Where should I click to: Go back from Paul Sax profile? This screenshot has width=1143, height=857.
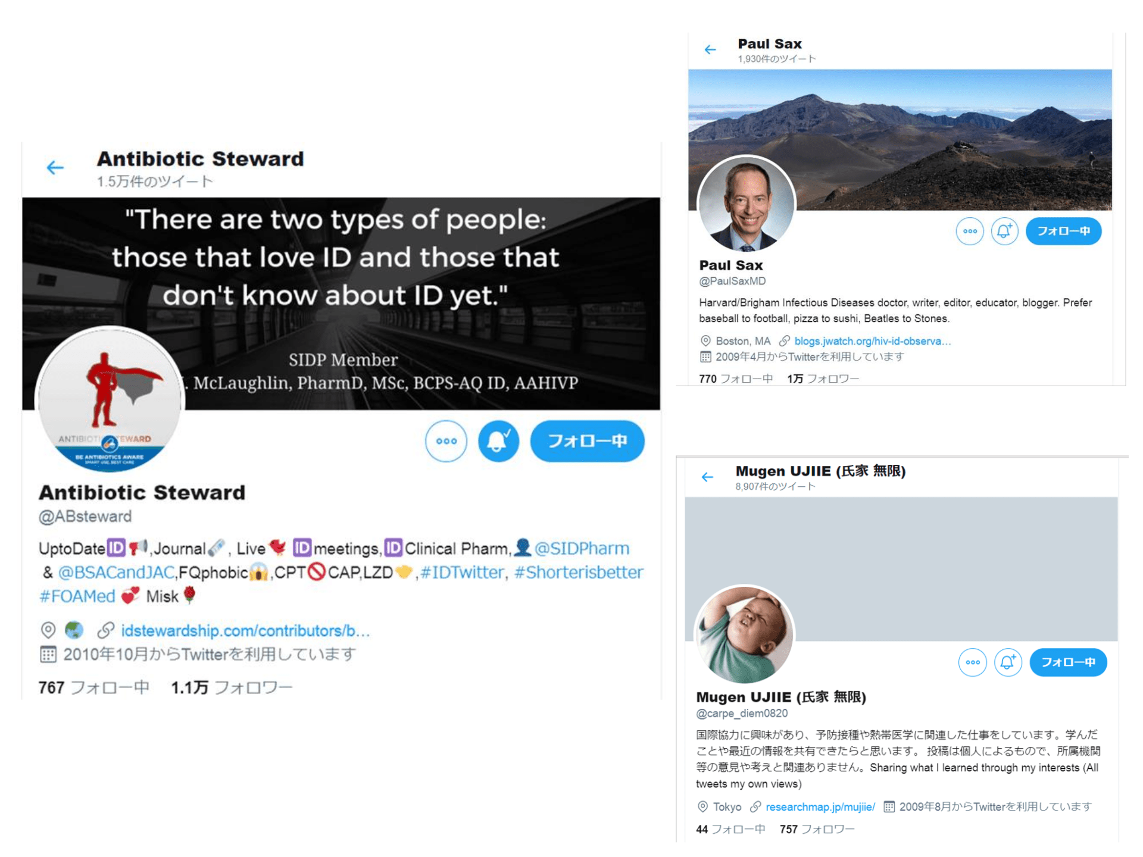click(710, 49)
